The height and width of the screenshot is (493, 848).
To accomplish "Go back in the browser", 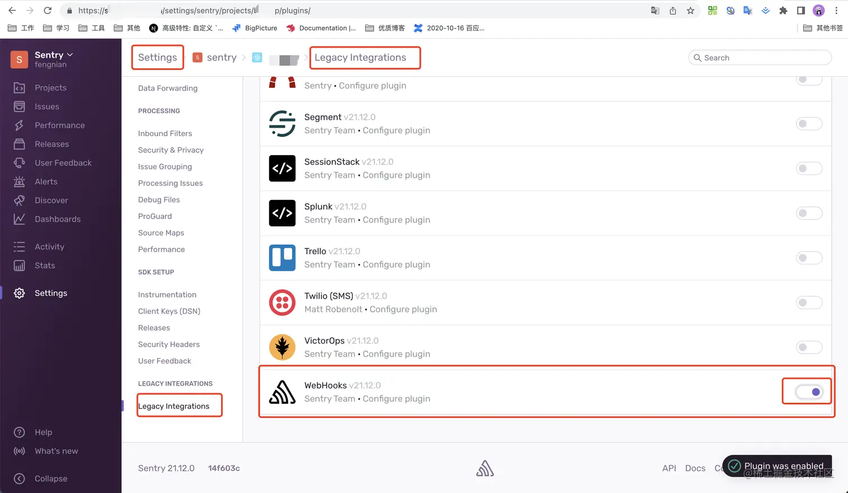I will tap(12, 10).
